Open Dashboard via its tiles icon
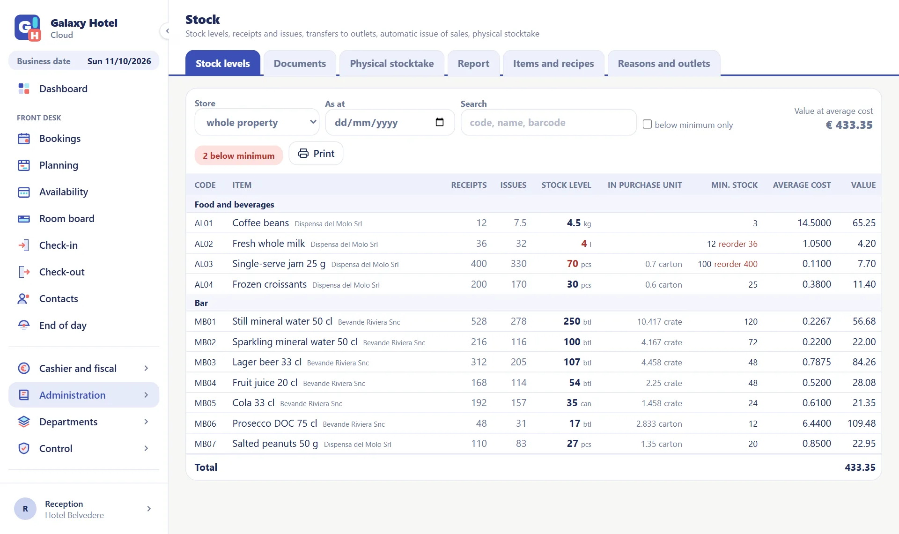Image resolution: width=899 pixels, height=534 pixels. click(24, 89)
